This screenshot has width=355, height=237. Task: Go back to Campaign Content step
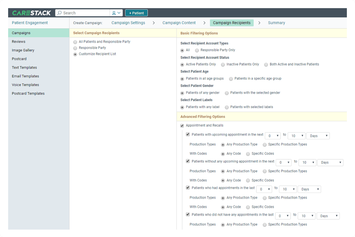[x=179, y=23]
